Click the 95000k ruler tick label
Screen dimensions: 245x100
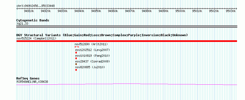pos(181,11)
